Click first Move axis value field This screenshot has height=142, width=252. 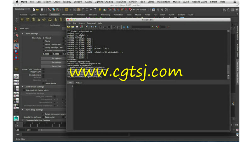point(47,54)
